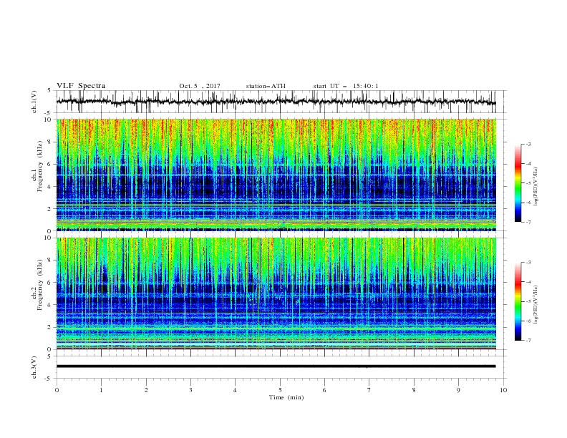
Task: Click the "ch.2 Frequency (kHz)" axis label
Action: [x=37, y=285]
